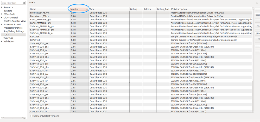Screen dimensions: 260x122
Task: Select the S32K14x_AMMCLIB_ghs row
Action: point(141,30)
